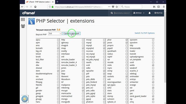This screenshot has width=186, height=104.
Task: Uncheck the pdo_mysql extension checkbox
Action: [x=104, y=85]
